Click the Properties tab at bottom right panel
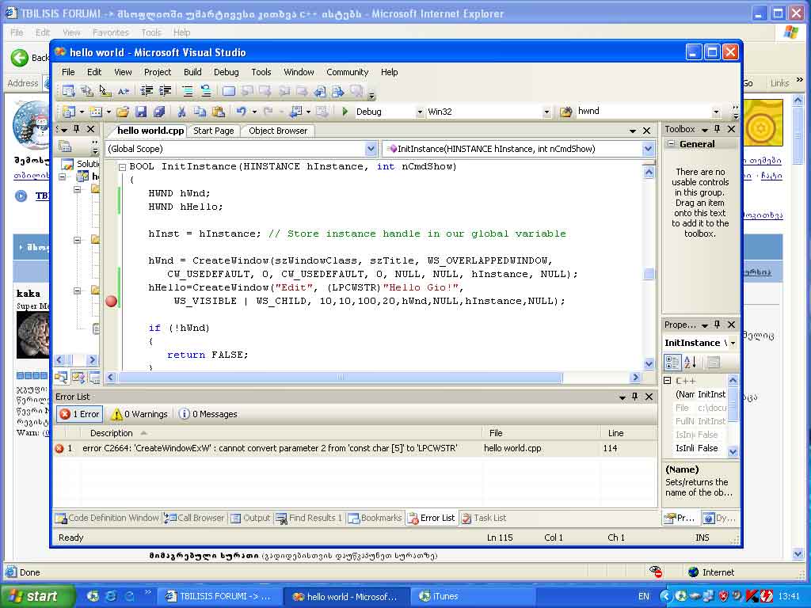Screen dimensions: 811x608 pos(680,518)
